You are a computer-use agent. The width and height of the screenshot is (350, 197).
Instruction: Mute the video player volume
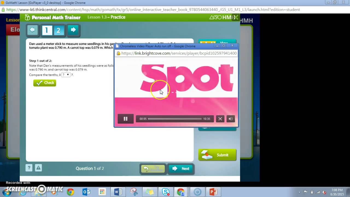click(231, 119)
